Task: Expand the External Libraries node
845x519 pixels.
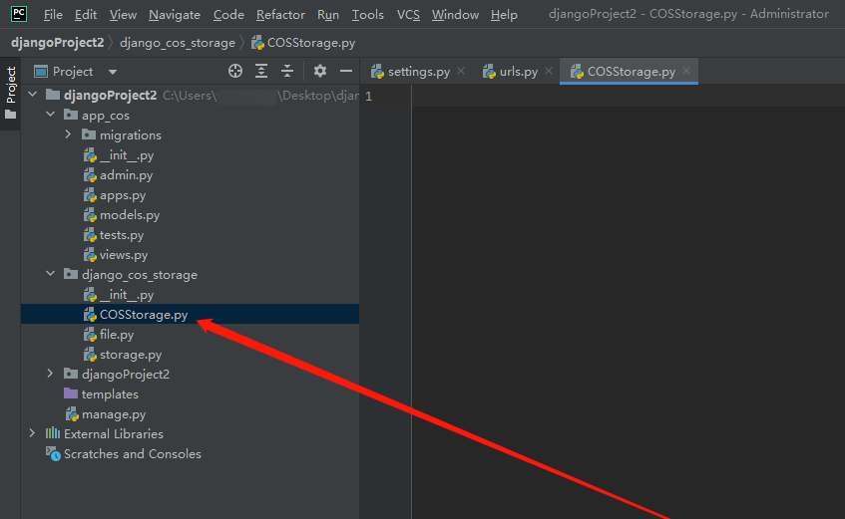Action: tap(33, 433)
